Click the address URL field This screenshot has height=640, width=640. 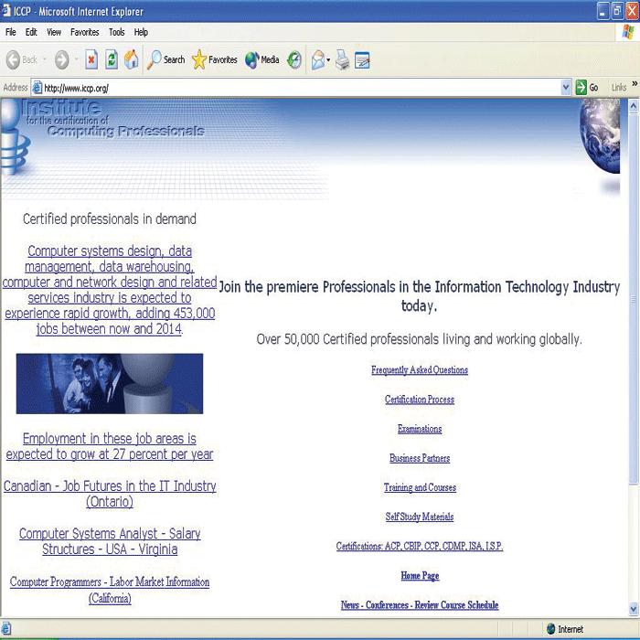pos(301,88)
